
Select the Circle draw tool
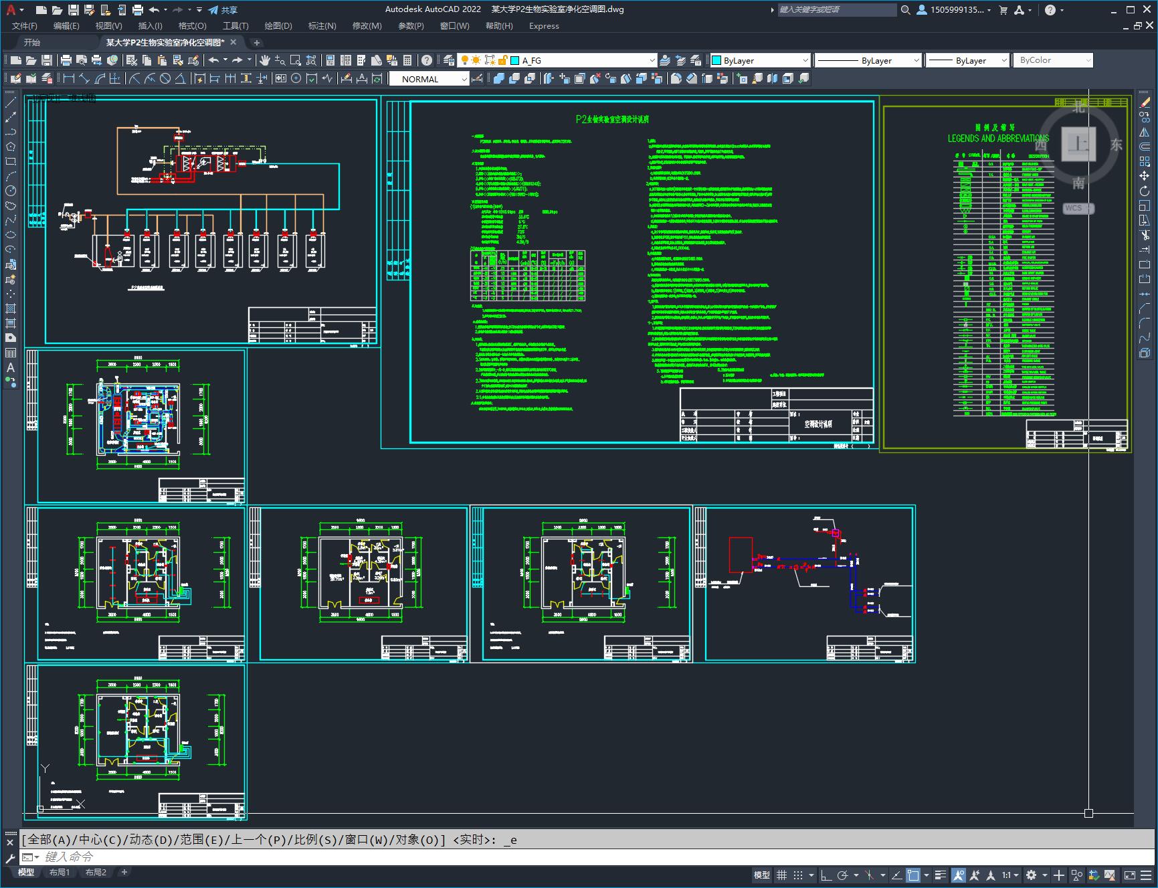(11, 191)
